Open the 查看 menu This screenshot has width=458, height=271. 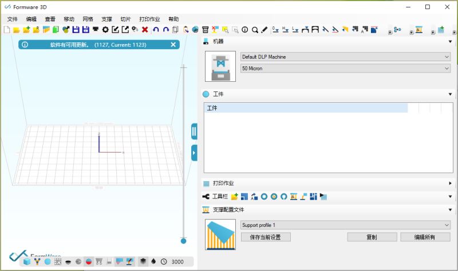(50, 19)
